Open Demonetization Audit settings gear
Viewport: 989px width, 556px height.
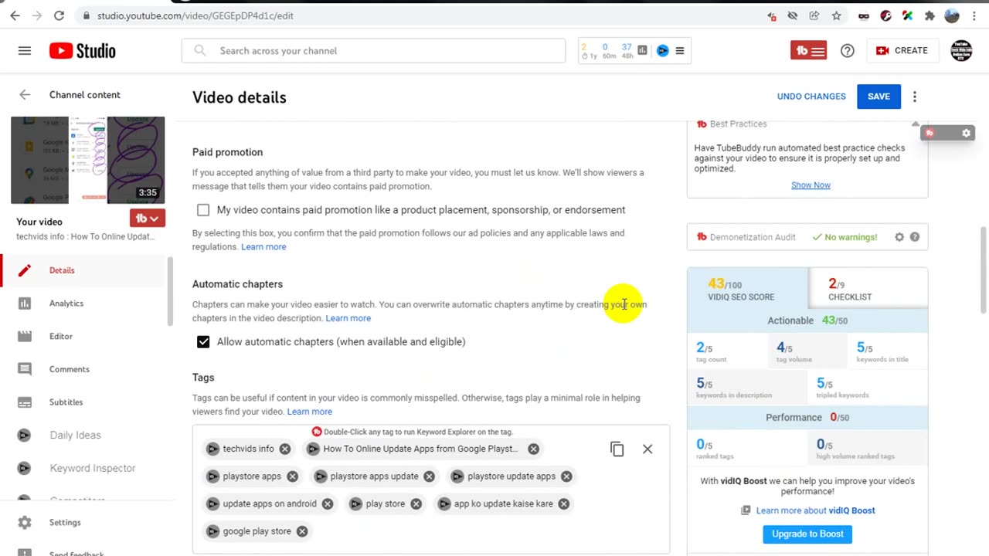point(899,237)
